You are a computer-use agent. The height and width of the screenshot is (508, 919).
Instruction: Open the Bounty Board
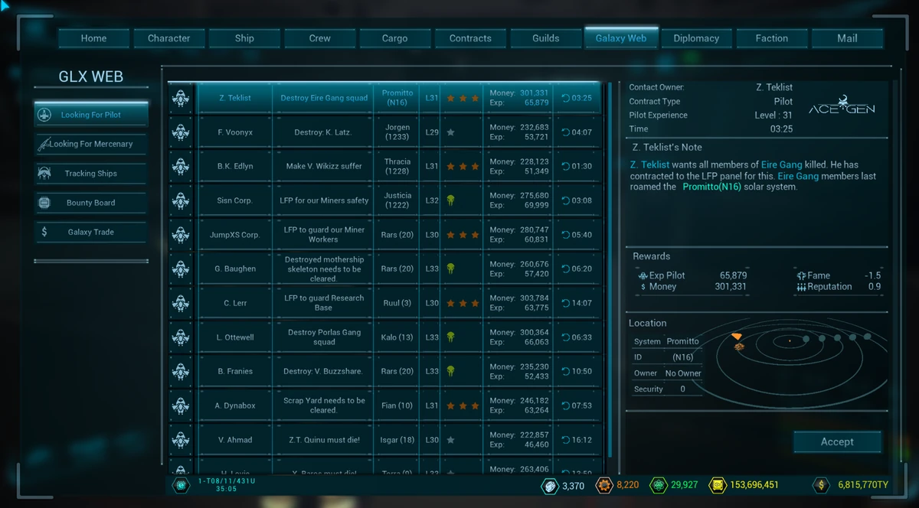90,203
